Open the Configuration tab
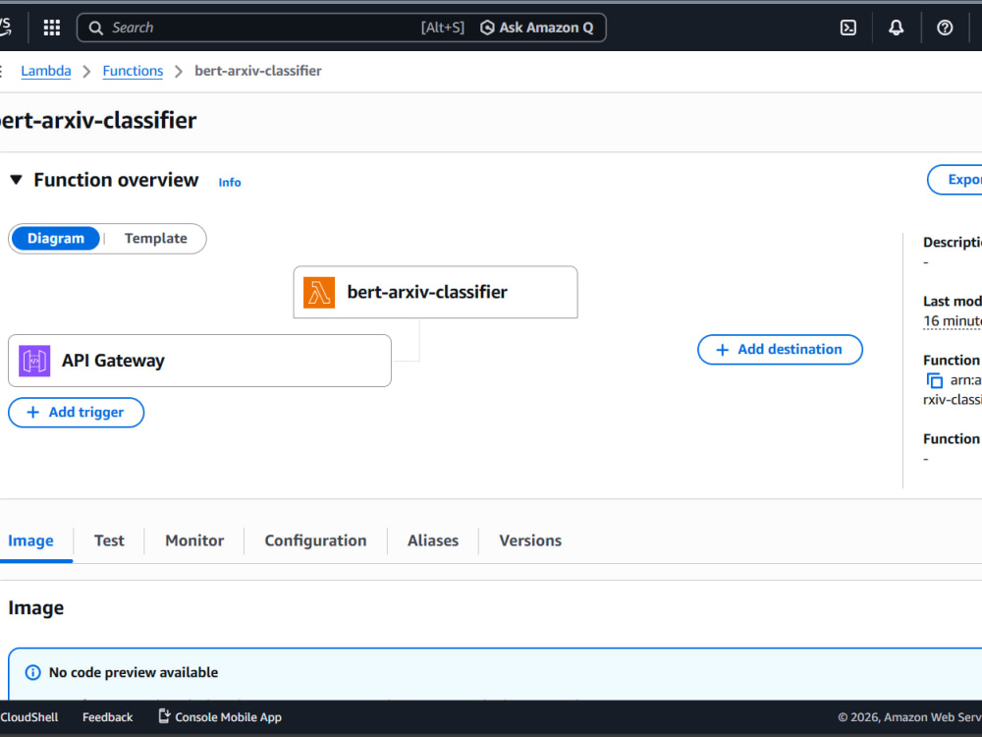 [315, 540]
